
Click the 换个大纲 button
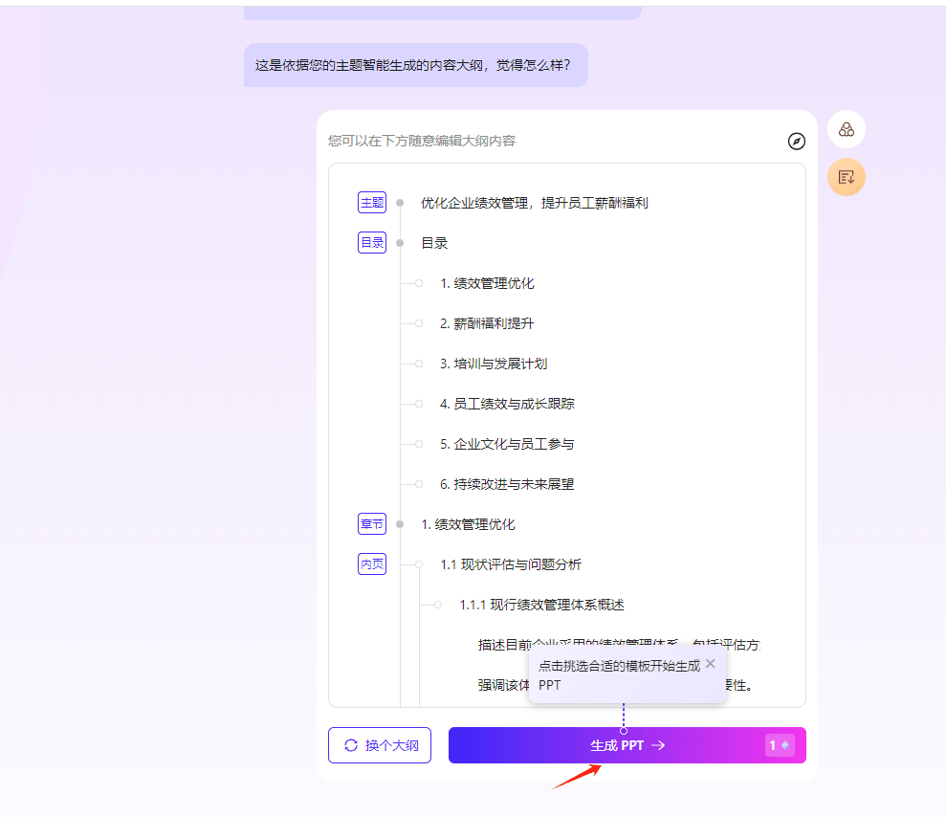(x=379, y=745)
